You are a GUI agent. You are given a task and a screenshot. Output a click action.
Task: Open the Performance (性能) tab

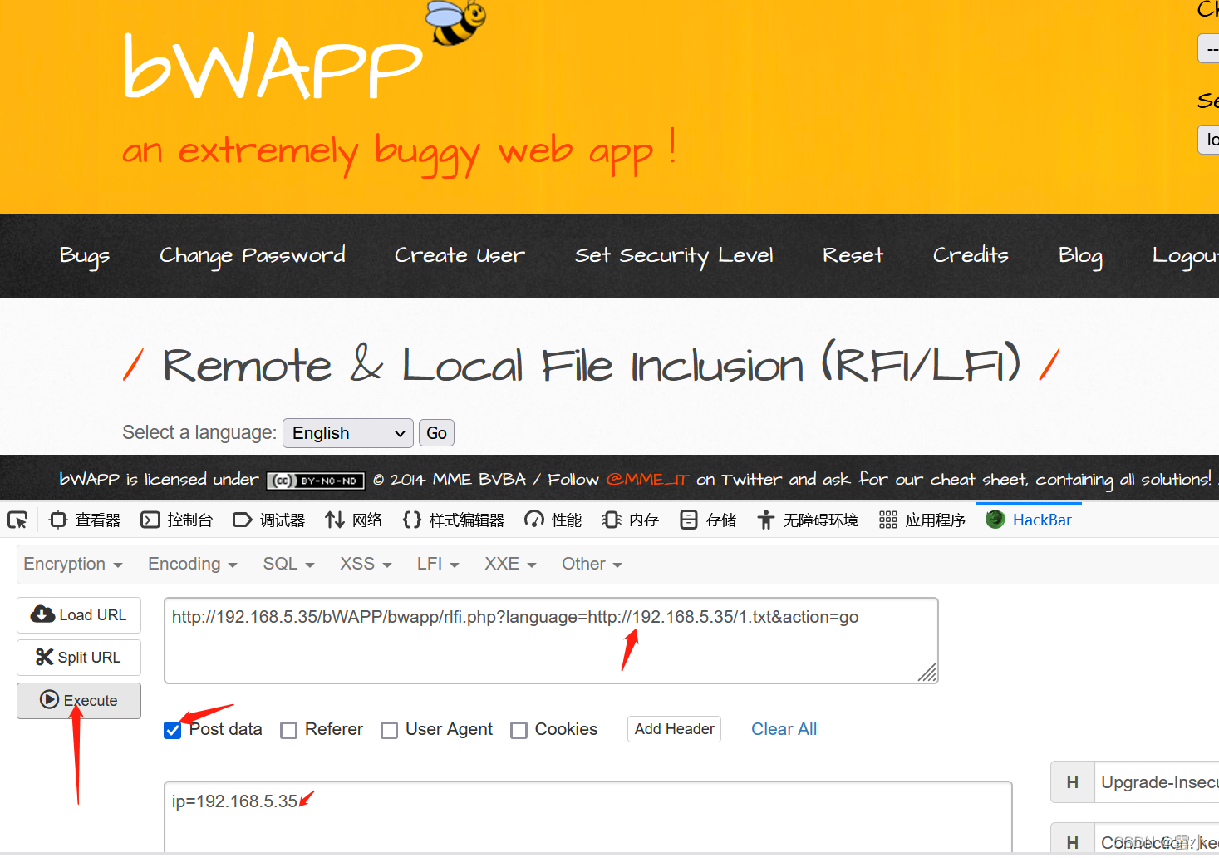[x=553, y=520]
